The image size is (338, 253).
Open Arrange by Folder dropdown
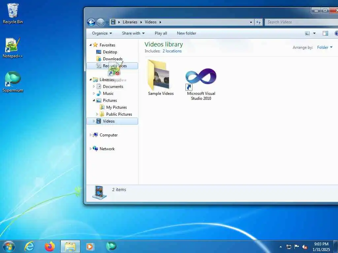click(325, 47)
